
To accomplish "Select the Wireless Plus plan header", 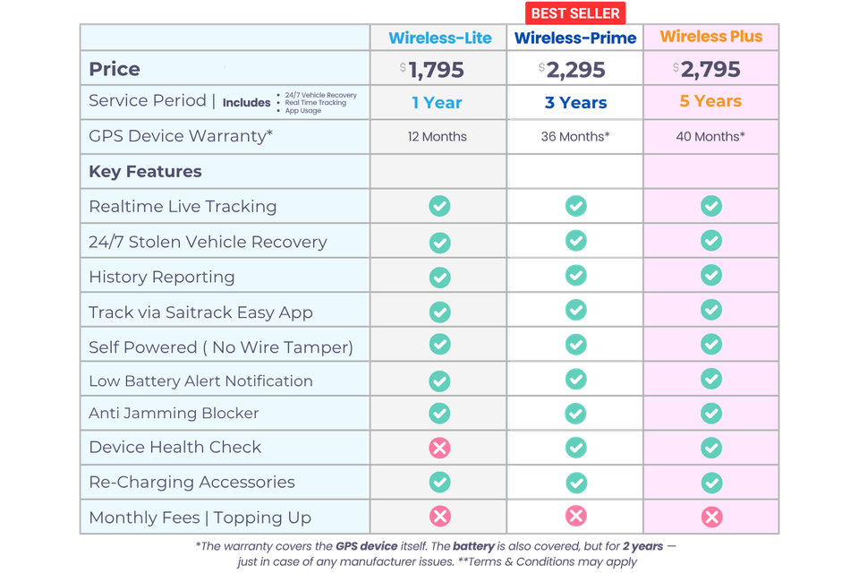I will tap(711, 36).
